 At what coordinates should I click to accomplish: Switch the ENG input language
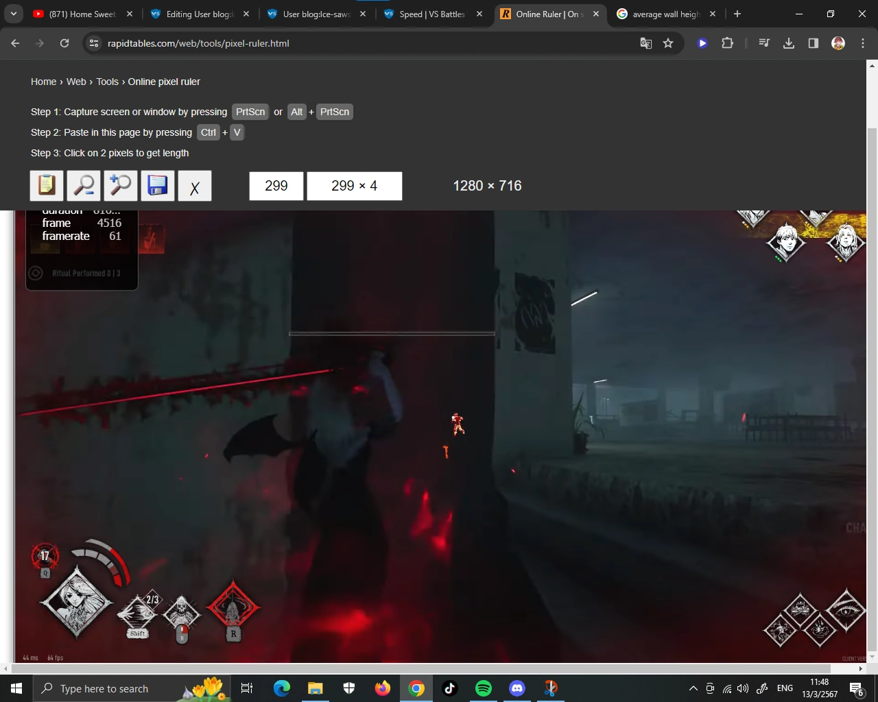785,688
